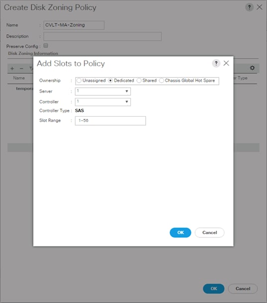Cancel the Add Slots to Policy dialog

pyautogui.click(x=209, y=232)
